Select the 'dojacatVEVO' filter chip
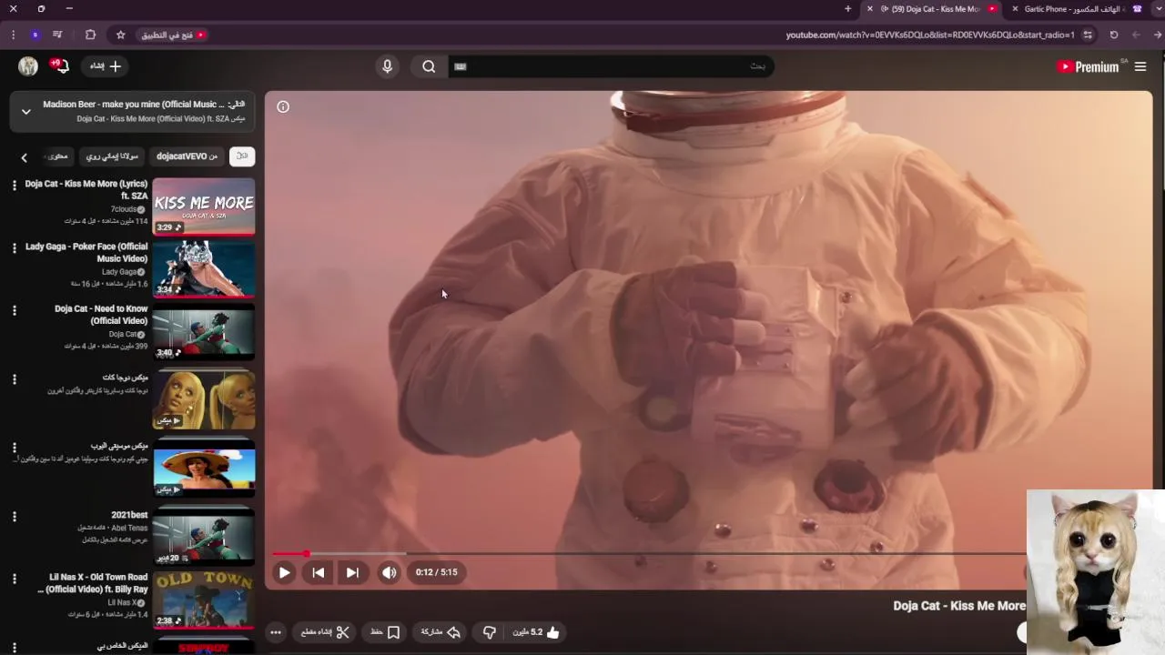 tap(187, 156)
